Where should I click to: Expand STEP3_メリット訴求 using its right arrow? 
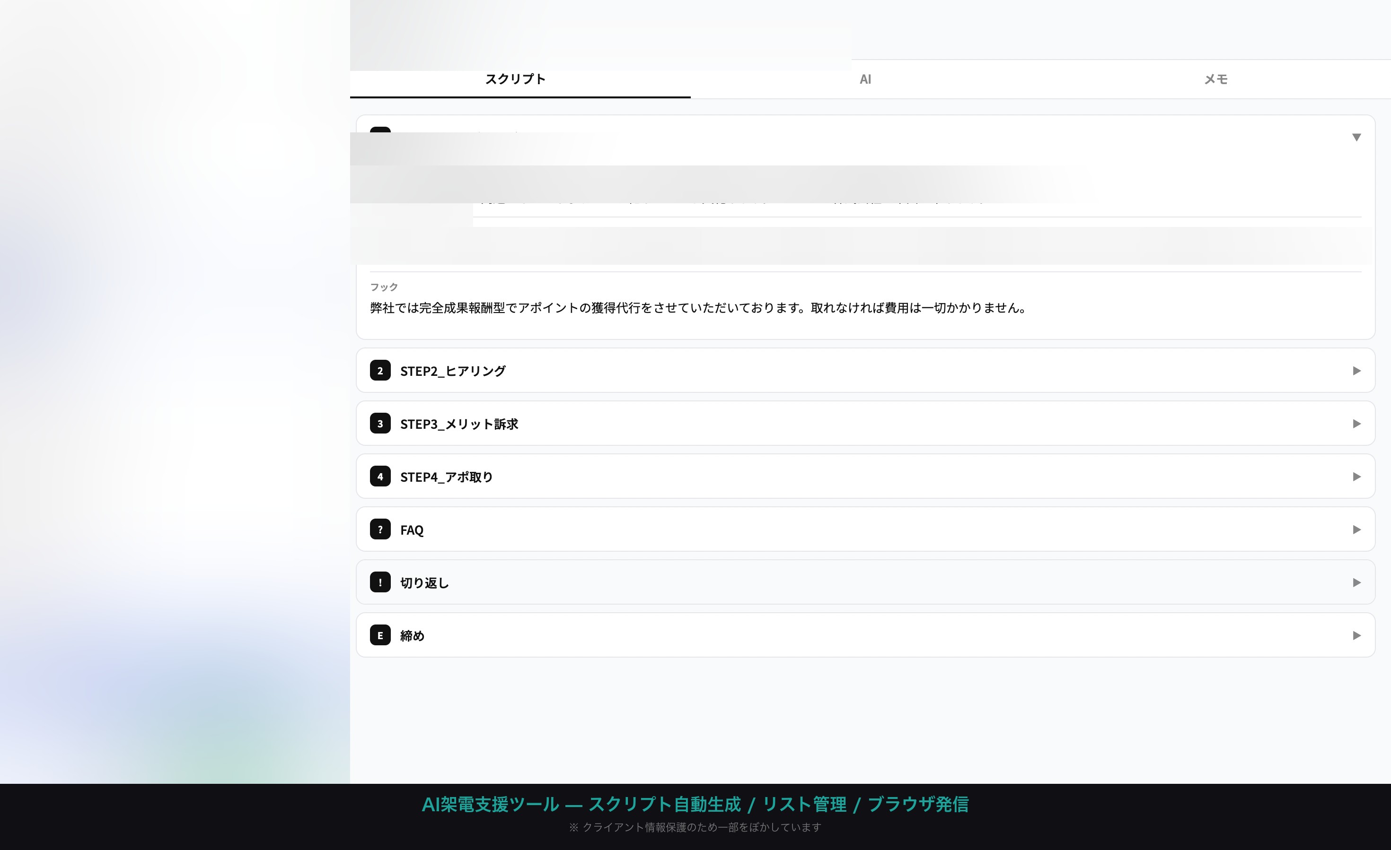coord(1356,424)
